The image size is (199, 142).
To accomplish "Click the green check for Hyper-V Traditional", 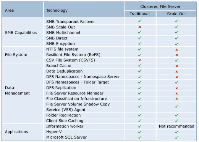I will (x=140, y=132).
